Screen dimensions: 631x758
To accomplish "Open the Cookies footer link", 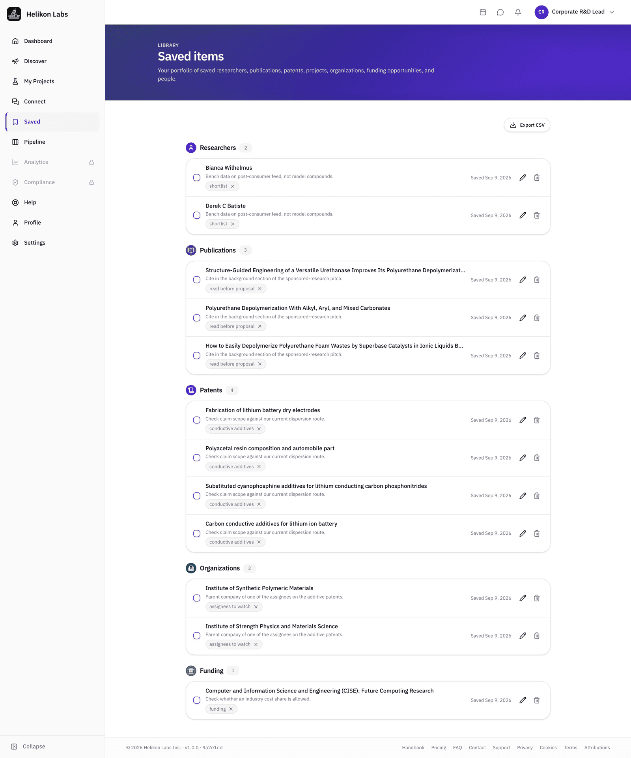I will coord(548,748).
